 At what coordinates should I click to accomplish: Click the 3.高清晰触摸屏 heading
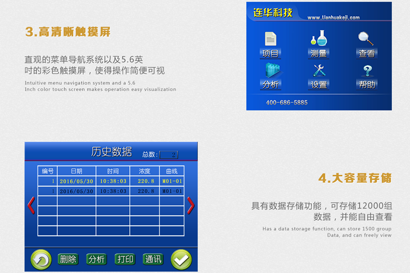[x=68, y=32]
